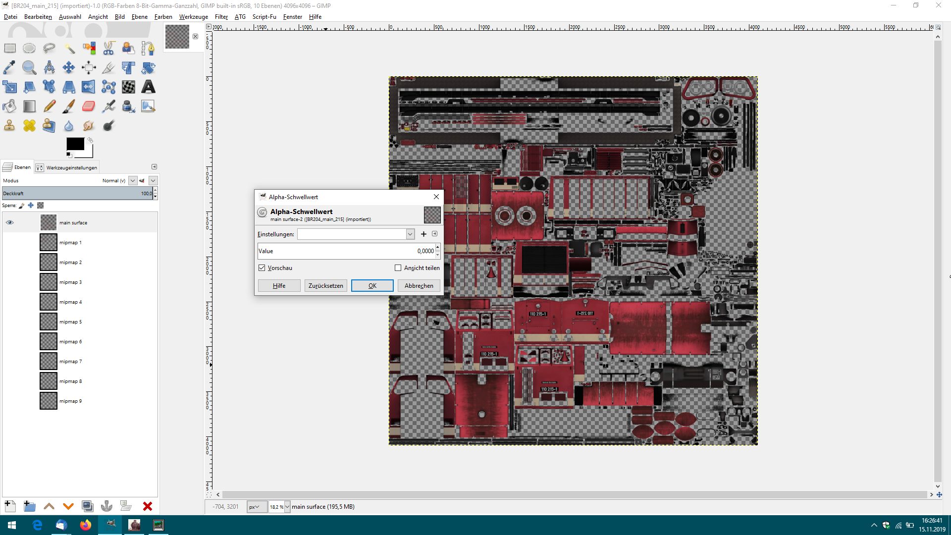The width and height of the screenshot is (951, 535).
Task: Open the zoom percentage dropdown
Action: (x=287, y=507)
